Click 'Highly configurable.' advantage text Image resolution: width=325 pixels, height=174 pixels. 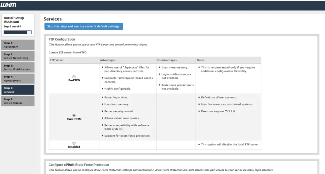tap(118, 89)
